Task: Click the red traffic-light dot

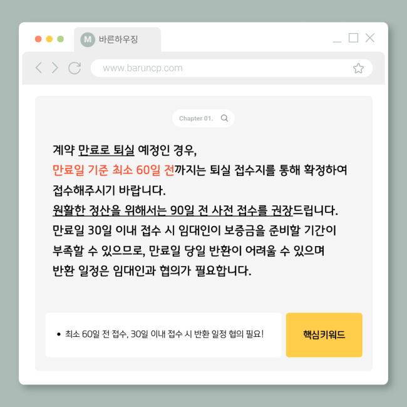Action: [38, 39]
